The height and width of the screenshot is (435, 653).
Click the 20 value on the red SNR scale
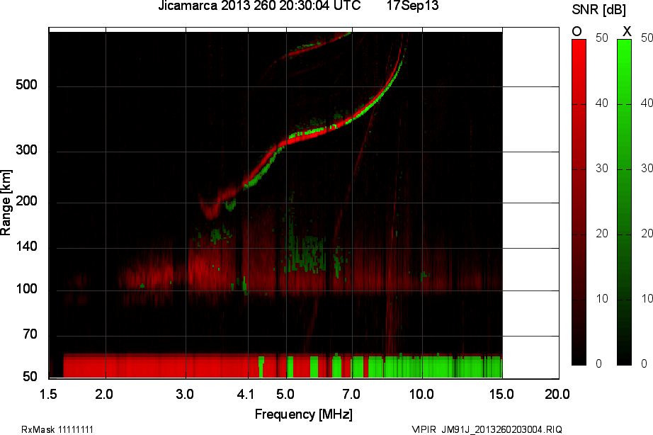click(x=602, y=233)
